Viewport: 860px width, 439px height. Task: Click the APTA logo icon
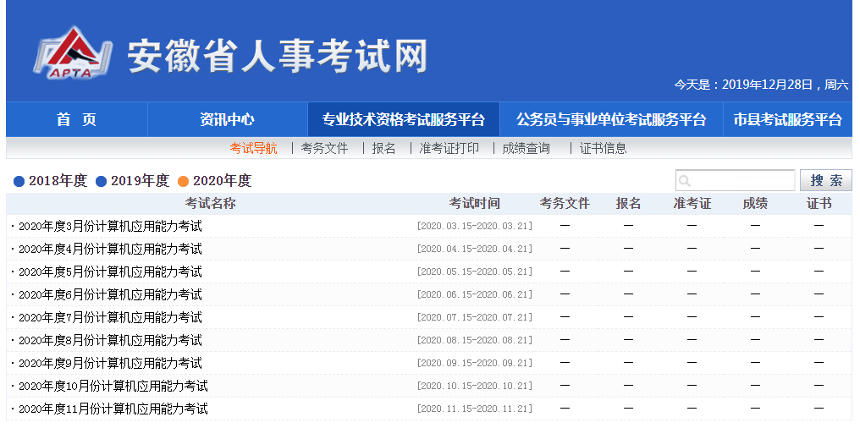(73, 53)
